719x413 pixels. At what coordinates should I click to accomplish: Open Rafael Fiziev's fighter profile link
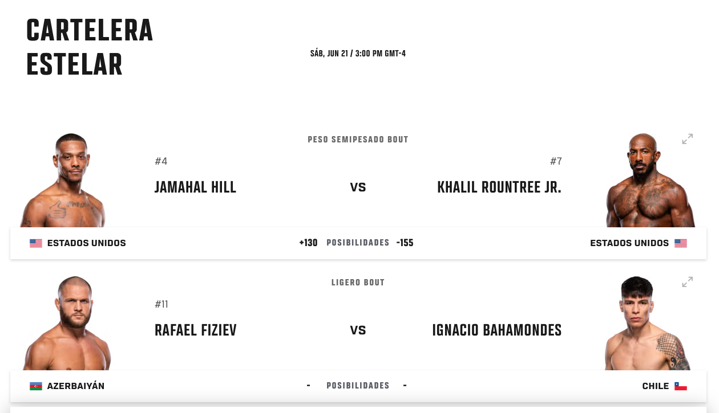196,330
